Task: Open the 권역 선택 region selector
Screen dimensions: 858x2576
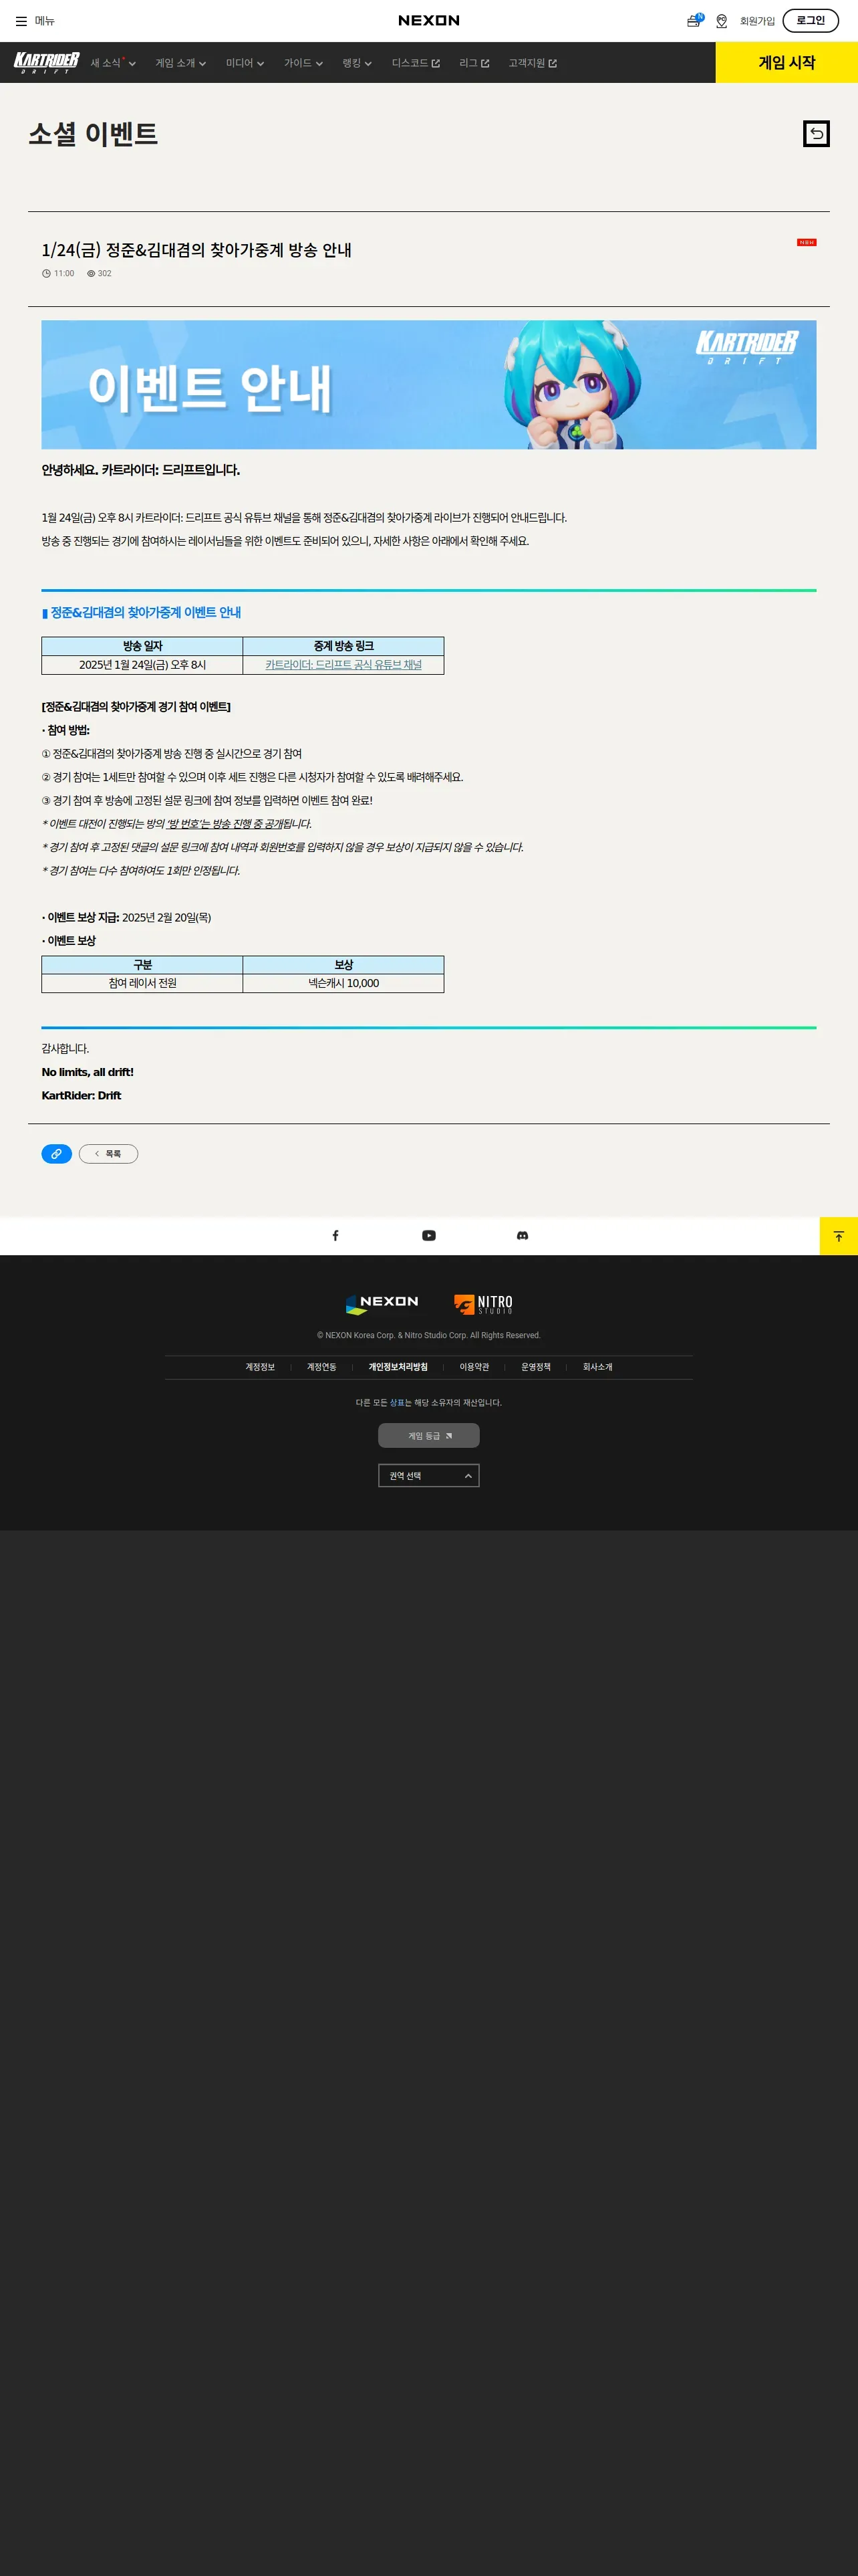Action: click(x=428, y=1476)
